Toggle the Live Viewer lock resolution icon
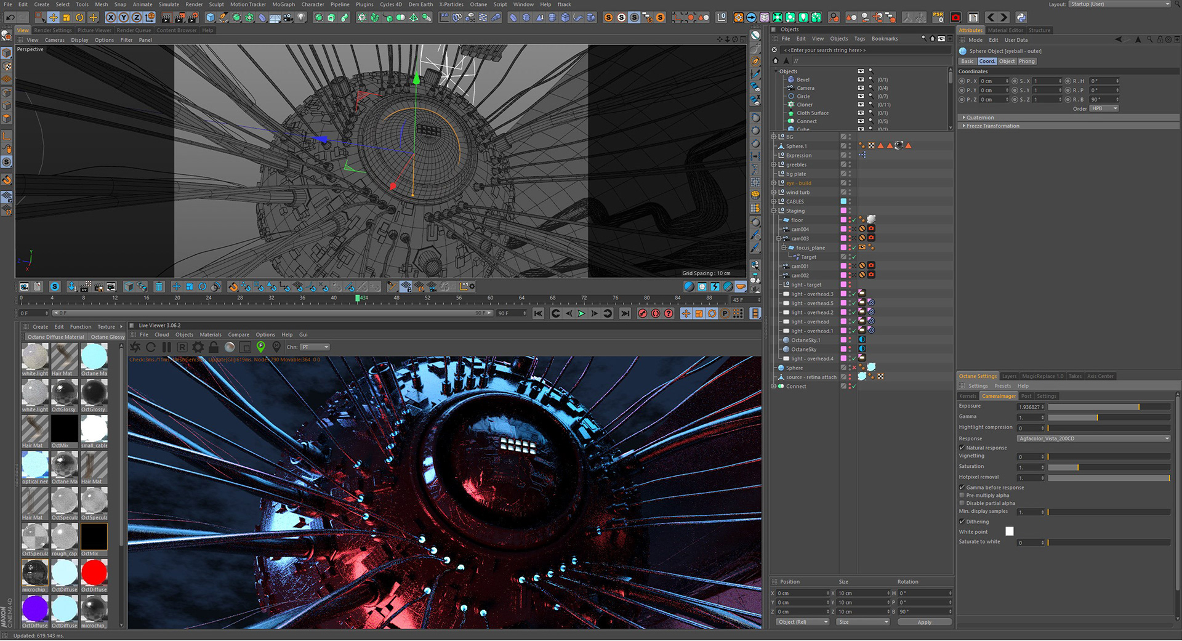 tap(214, 347)
